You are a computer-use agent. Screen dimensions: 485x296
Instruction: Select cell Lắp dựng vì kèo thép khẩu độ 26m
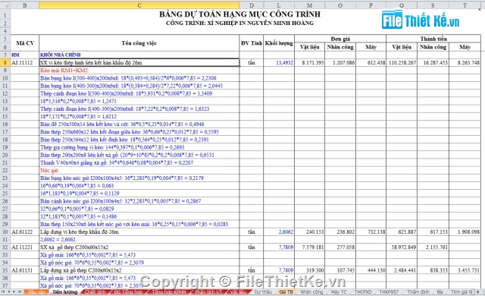tap(139, 232)
